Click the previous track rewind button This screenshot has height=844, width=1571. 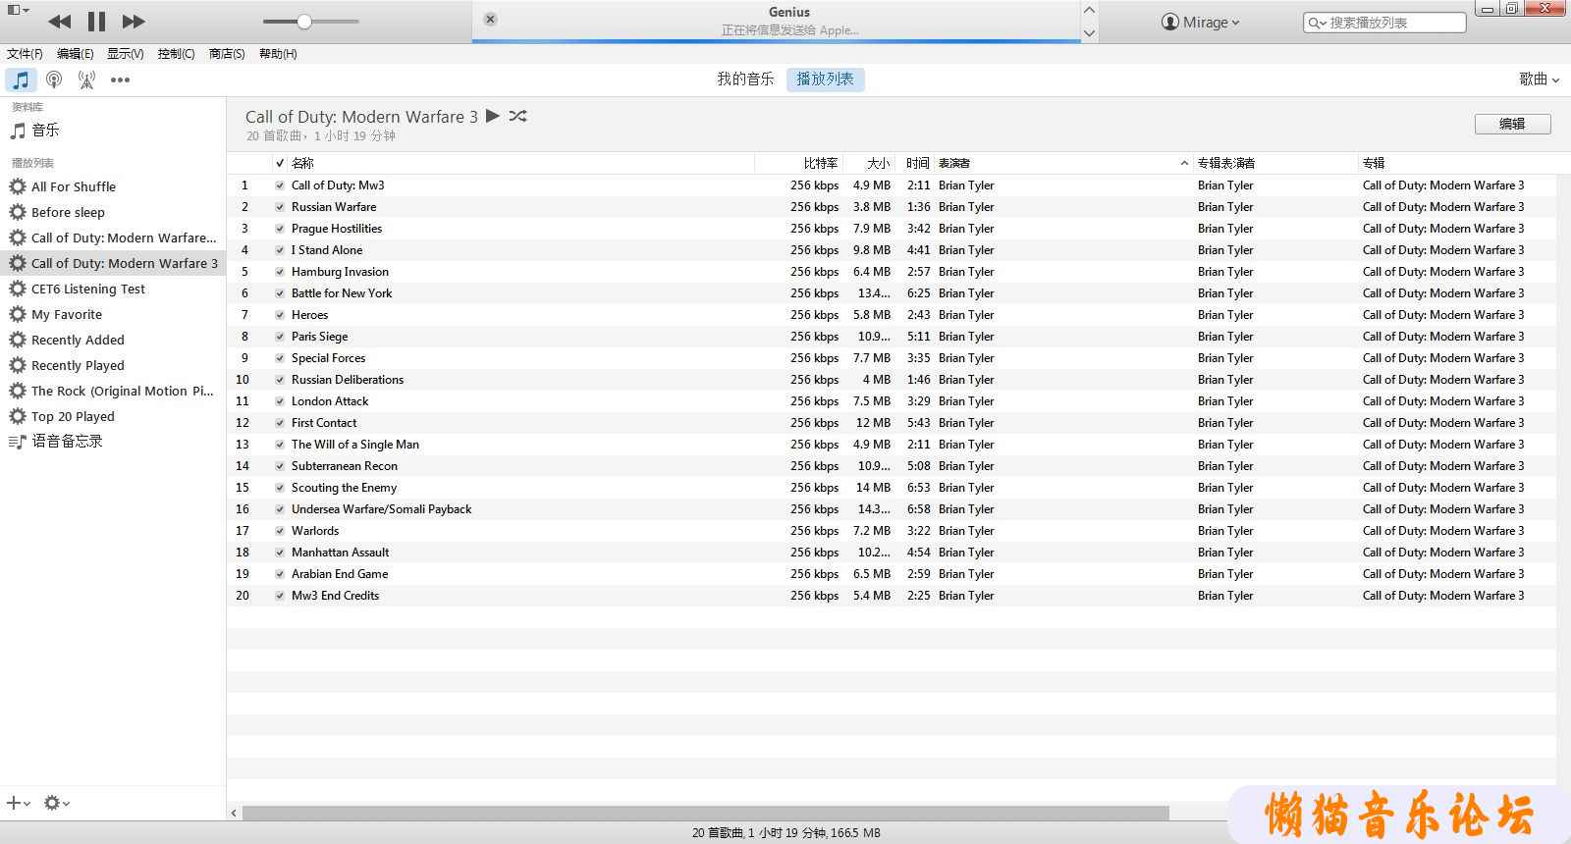point(59,22)
